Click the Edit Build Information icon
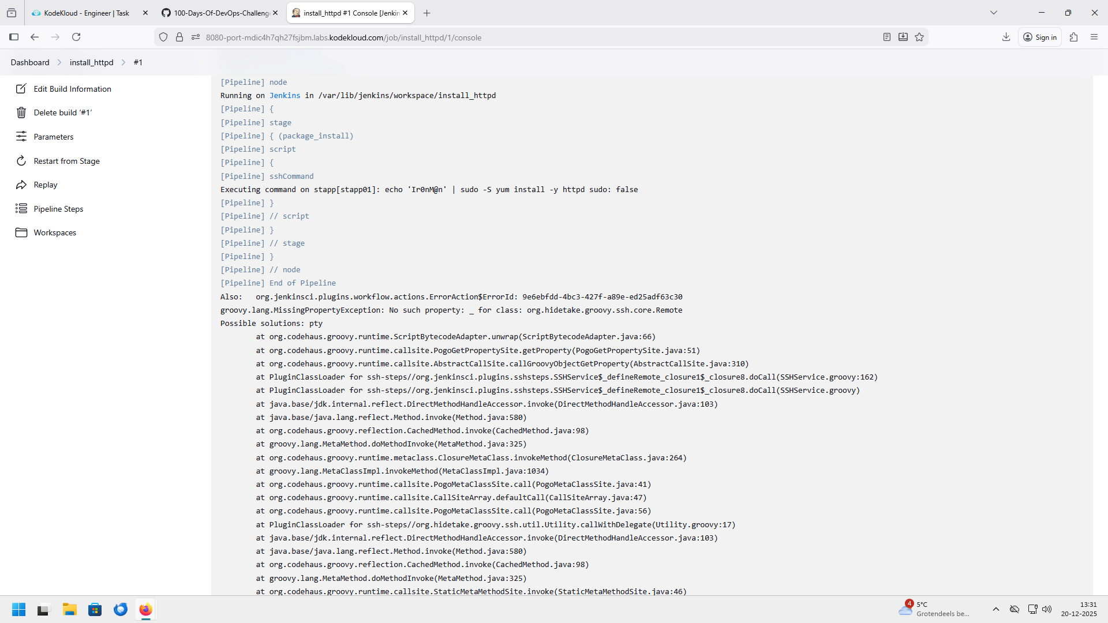Viewport: 1108px width, 623px height. pos(21,89)
